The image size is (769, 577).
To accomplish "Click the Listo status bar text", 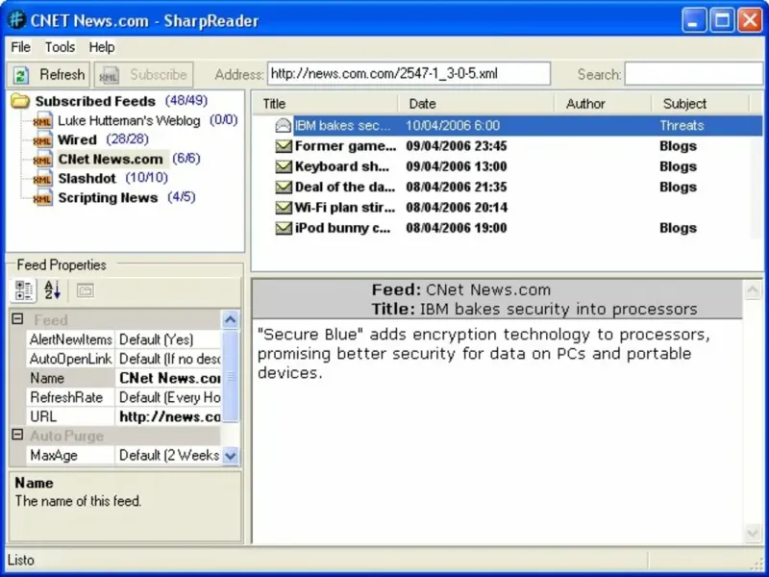I will (21, 561).
